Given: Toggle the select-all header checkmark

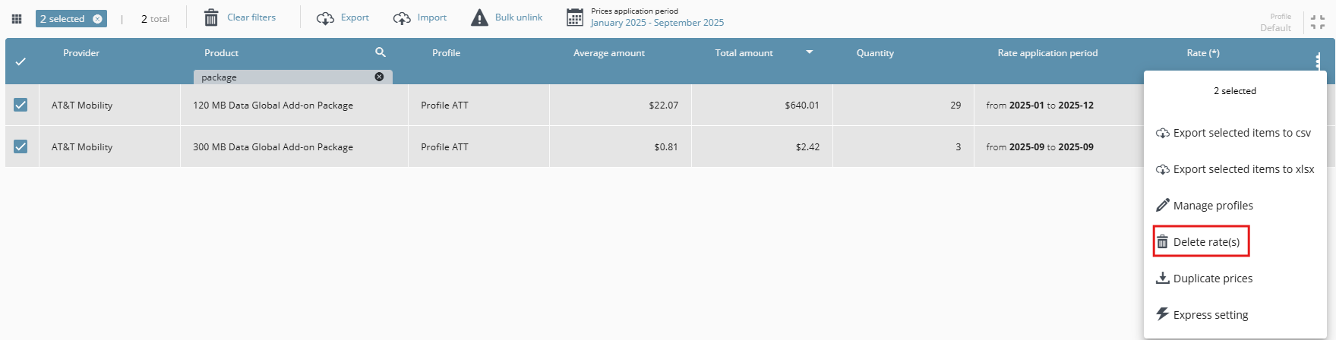Looking at the screenshot, I should click(x=21, y=61).
